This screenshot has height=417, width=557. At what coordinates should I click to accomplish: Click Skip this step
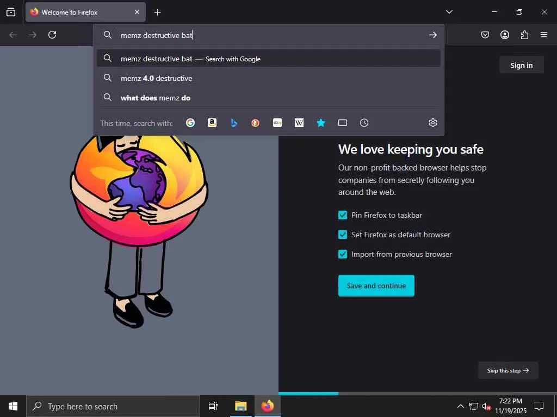(508, 370)
